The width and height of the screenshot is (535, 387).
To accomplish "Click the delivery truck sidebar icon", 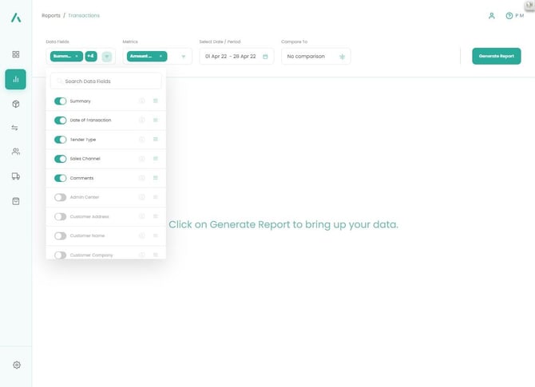I will tap(16, 176).
